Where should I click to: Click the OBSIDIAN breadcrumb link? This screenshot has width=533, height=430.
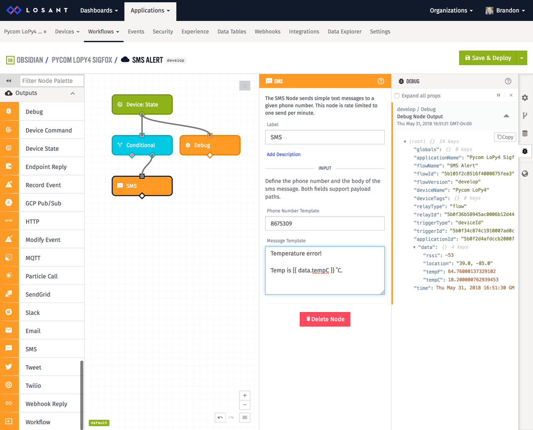pos(30,60)
